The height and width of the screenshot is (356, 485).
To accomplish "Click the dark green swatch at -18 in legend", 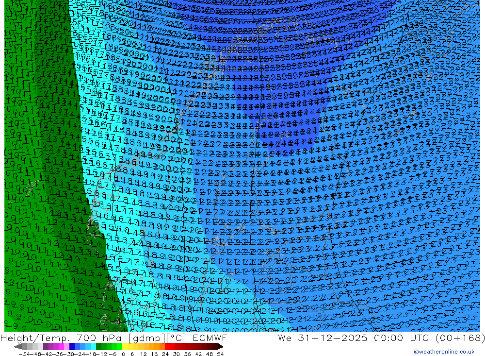I will (x=98, y=347).
